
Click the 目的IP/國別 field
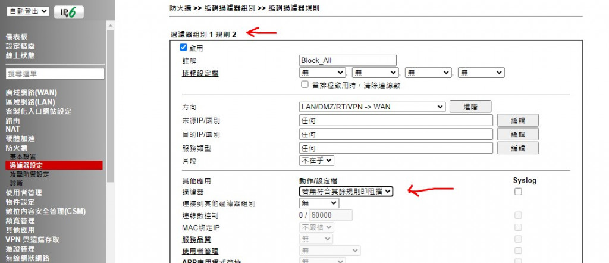396,134
